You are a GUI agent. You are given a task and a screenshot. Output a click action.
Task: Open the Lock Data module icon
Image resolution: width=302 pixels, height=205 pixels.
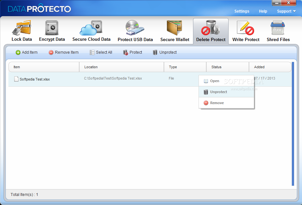tap(22, 28)
